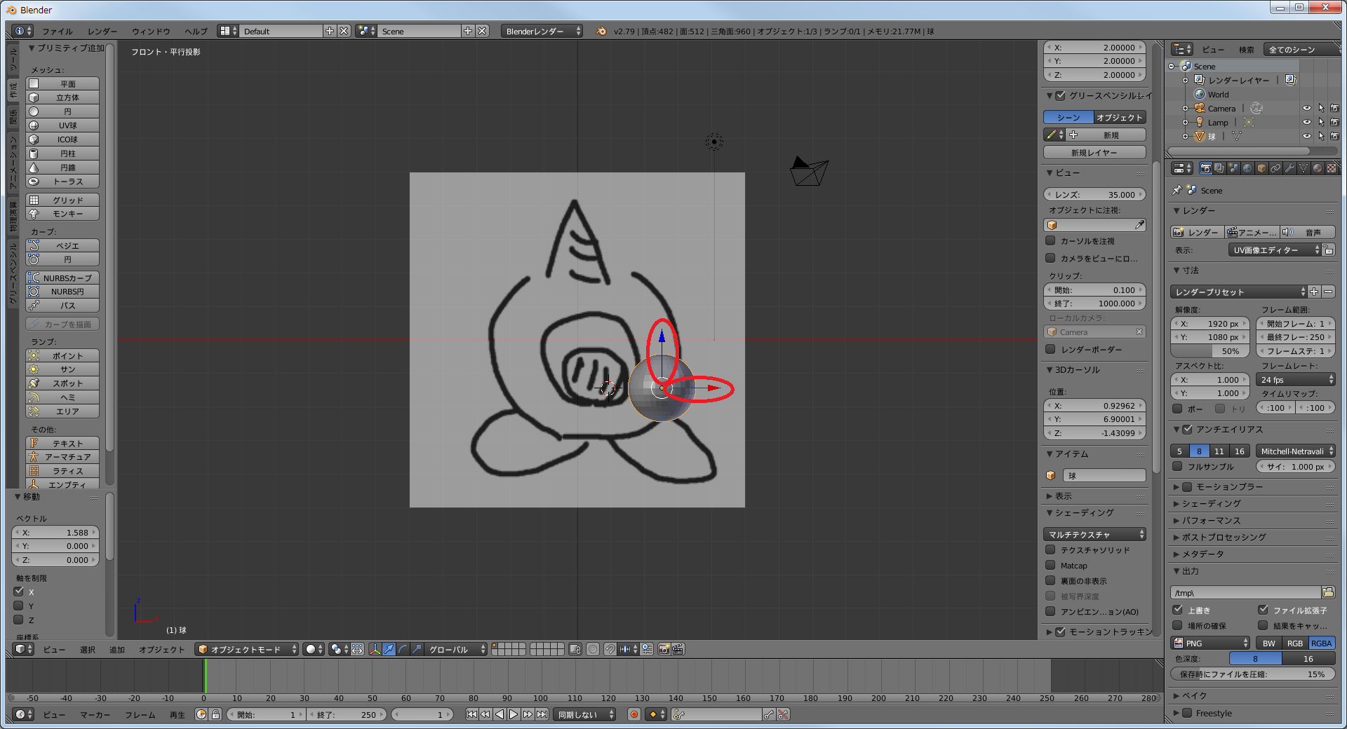Click the folder browse icon beside /tmp\ path
The image size is (1347, 729).
(1328, 592)
